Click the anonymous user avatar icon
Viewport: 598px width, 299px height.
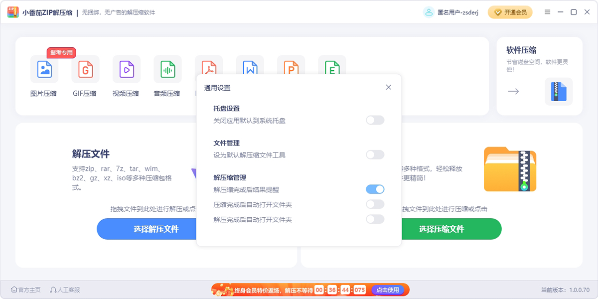tap(429, 12)
